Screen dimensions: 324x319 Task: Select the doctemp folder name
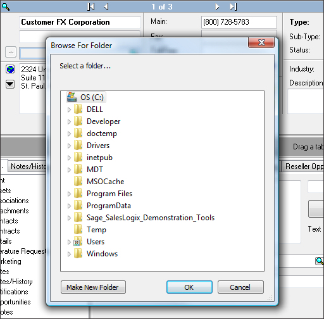click(x=102, y=134)
